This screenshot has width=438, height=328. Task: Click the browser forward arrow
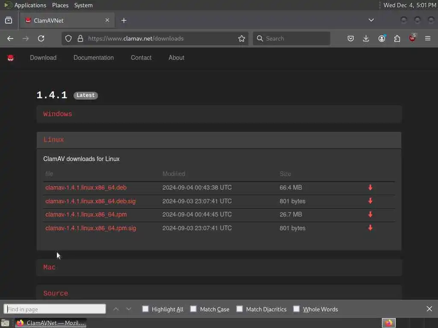pos(26,38)
